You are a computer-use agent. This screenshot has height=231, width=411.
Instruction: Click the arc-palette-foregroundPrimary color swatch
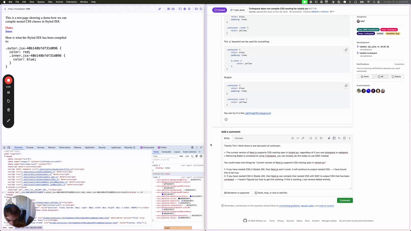(163, 194)
